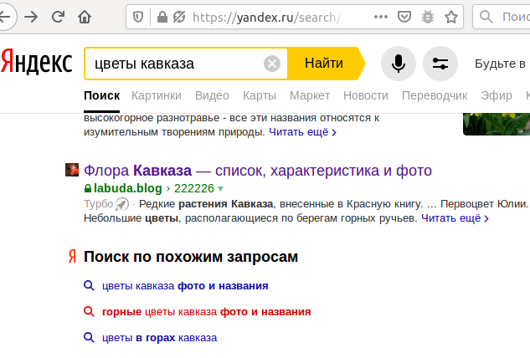Clear the Yandex search query
The height and width of the screenshot is (358, 530).
coord(272,64)
